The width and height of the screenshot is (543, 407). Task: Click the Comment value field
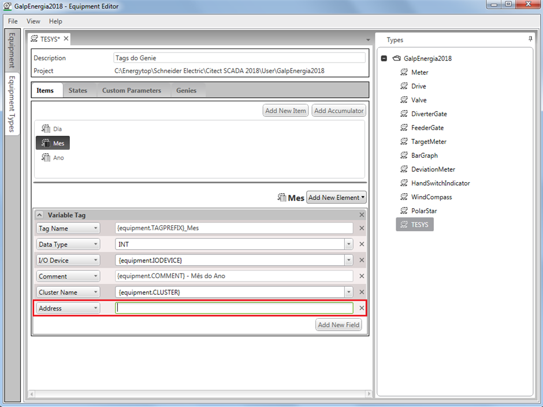tap(234, 276)
